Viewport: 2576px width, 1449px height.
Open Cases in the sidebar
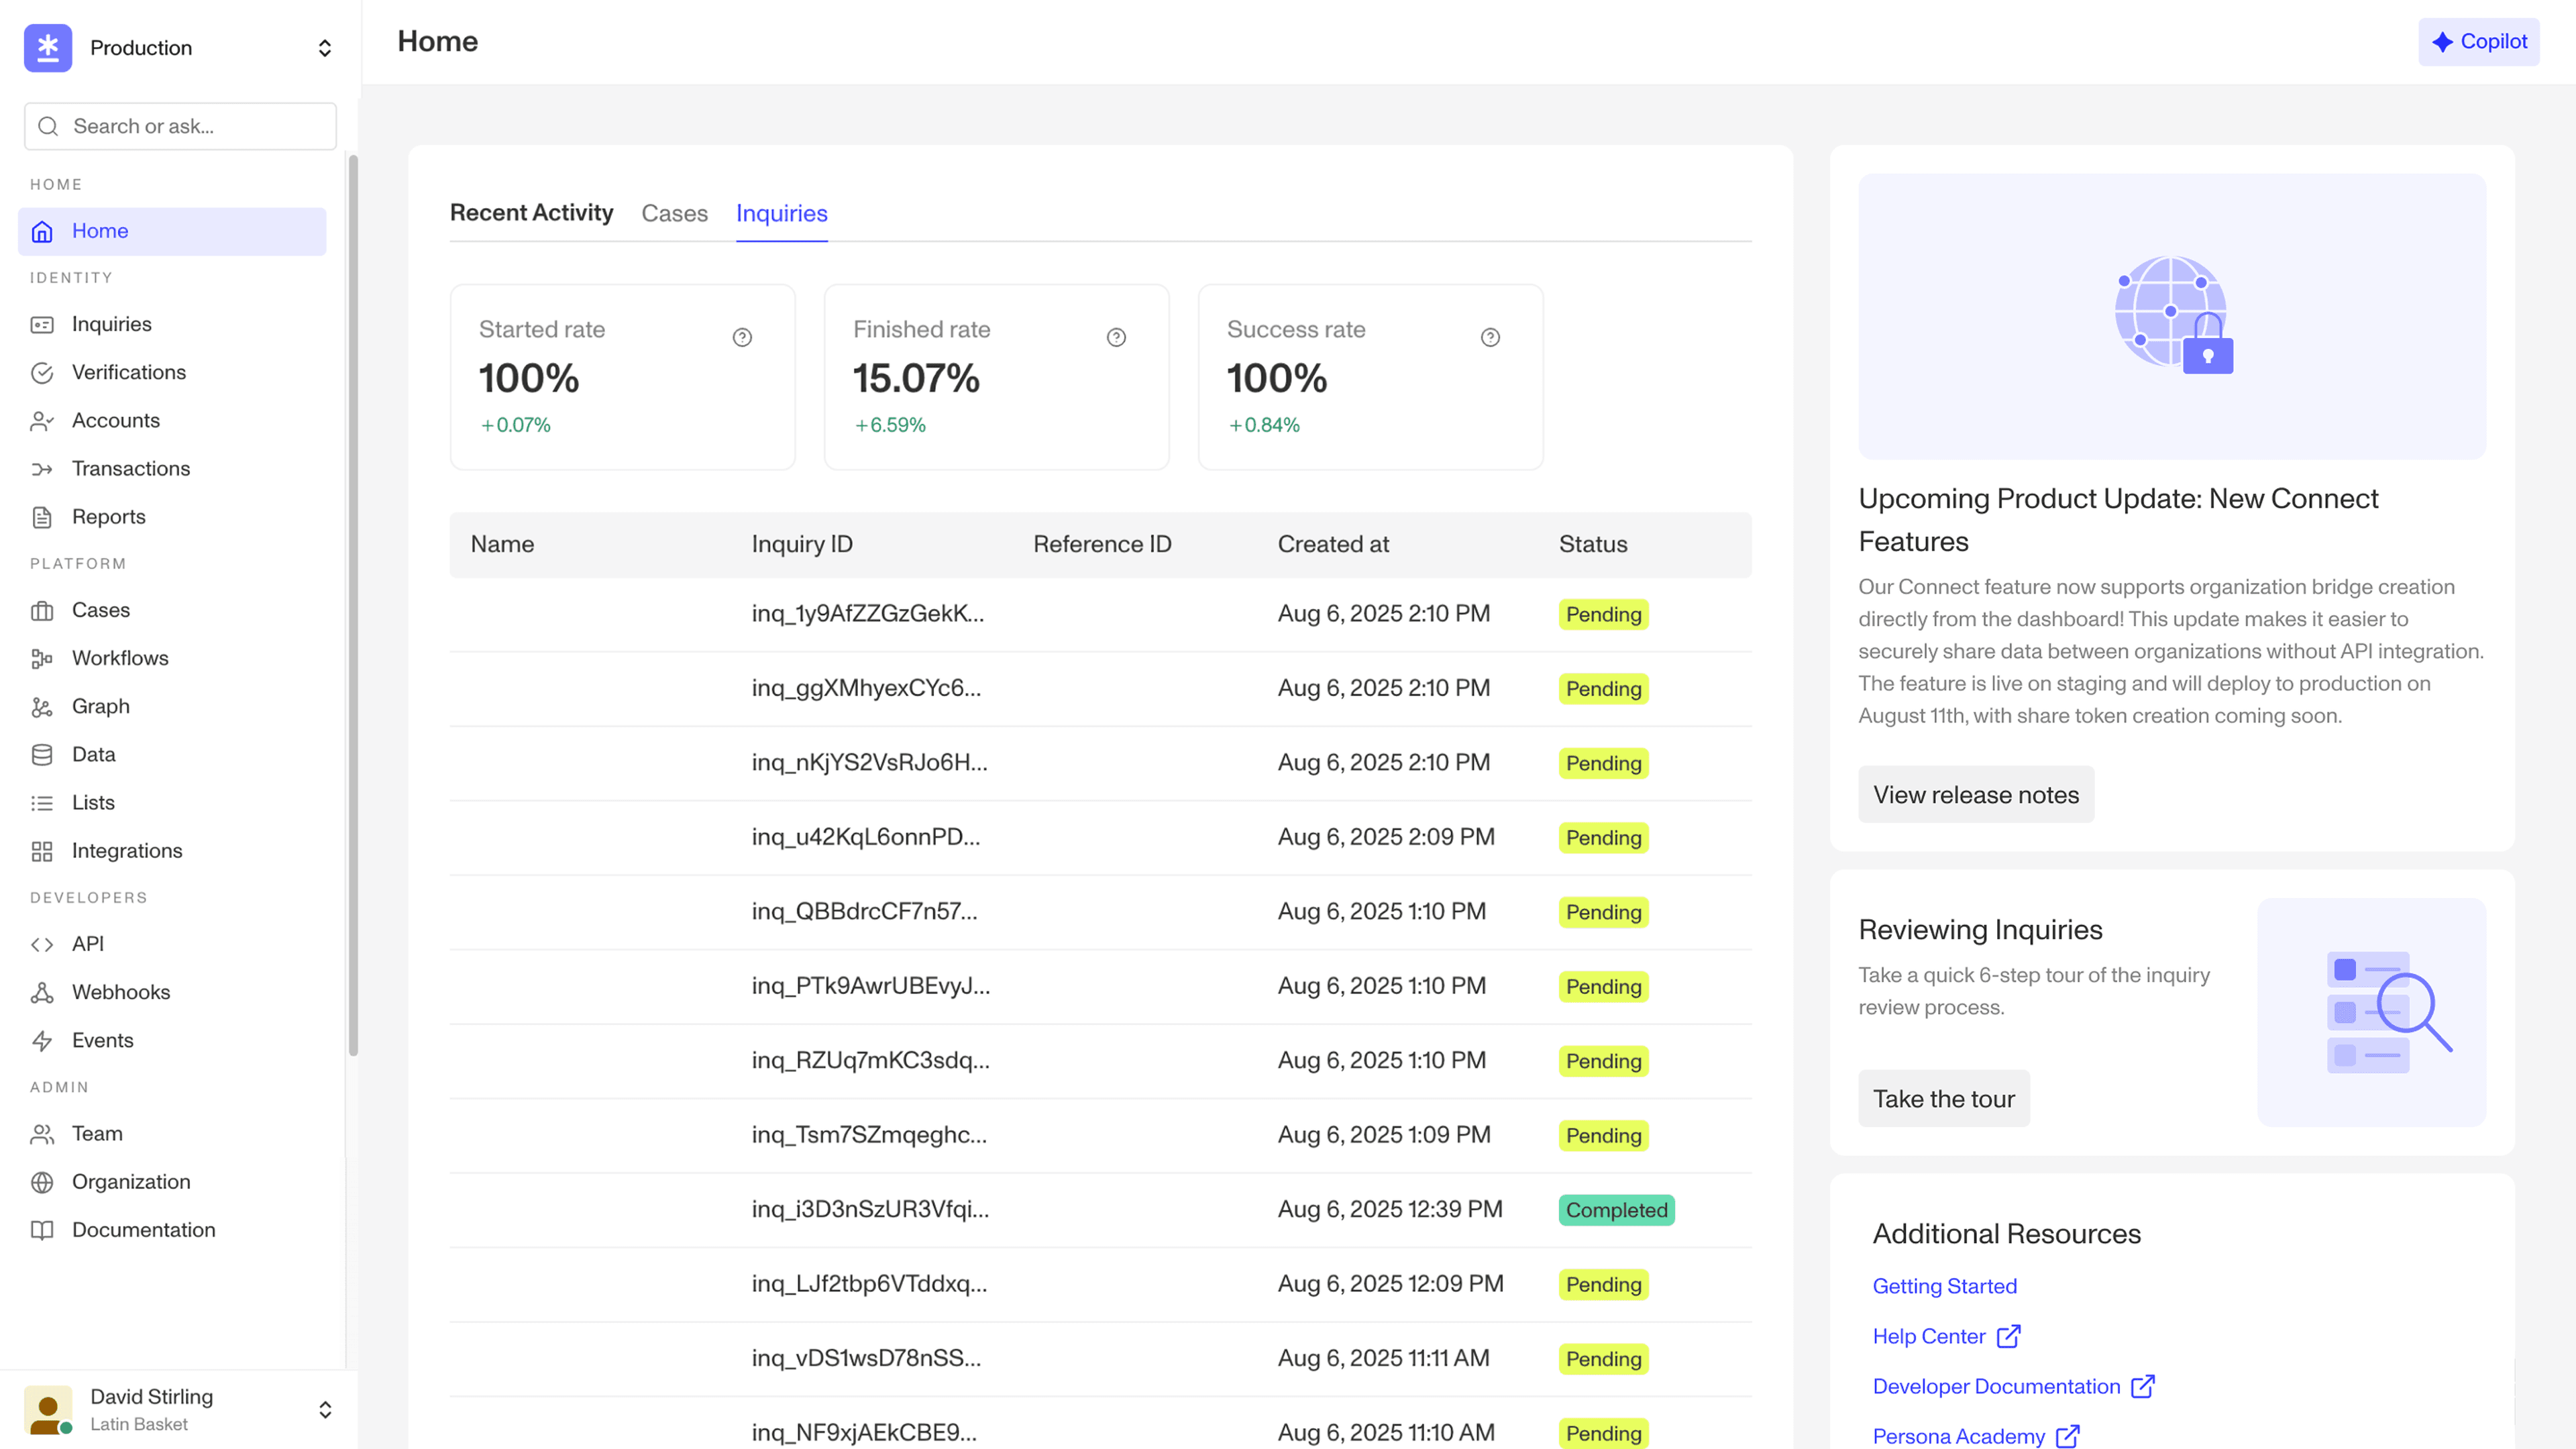[172, 610]
